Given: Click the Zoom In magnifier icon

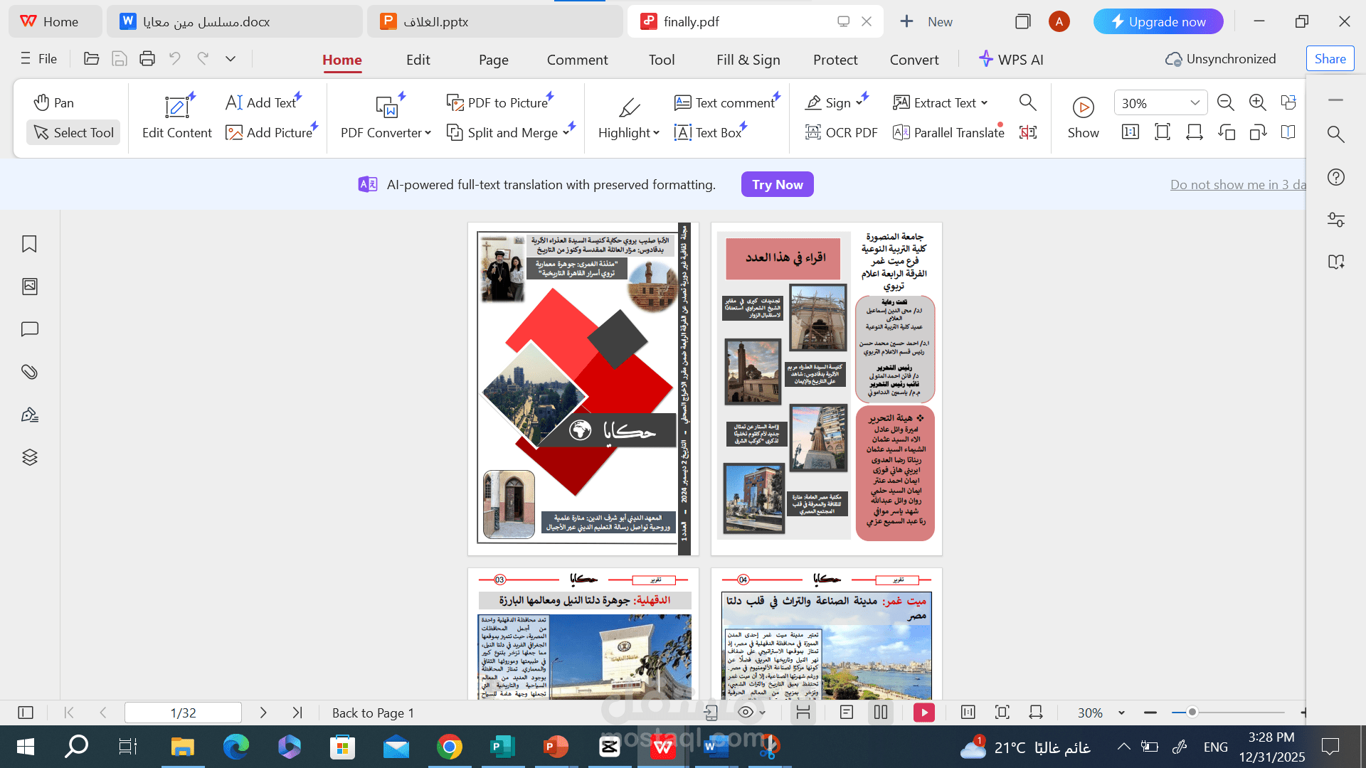Looking at the screenshot, I should click(x=1257, y=102).
